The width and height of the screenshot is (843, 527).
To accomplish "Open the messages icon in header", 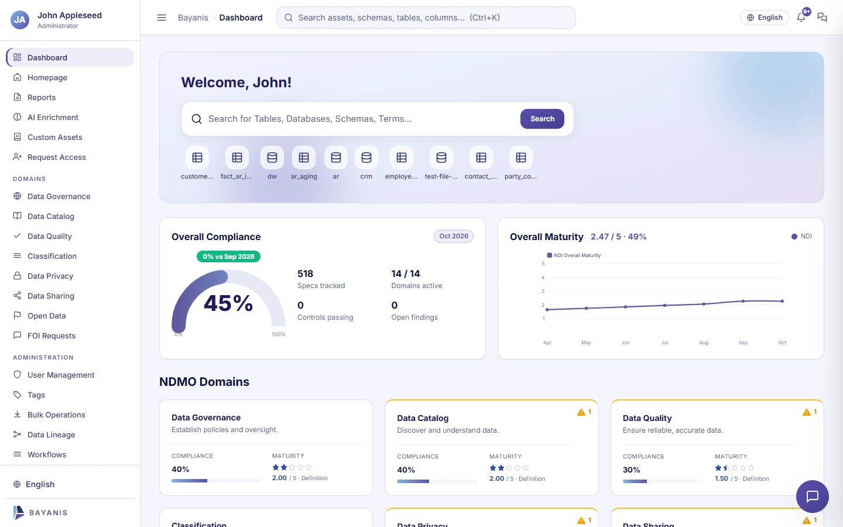I will click(822, 18).
